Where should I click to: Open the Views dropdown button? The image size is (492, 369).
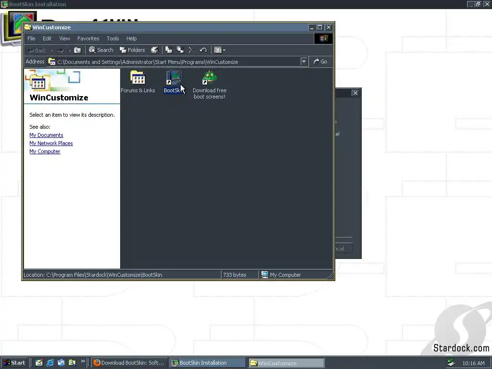click(x=220, y=50)
